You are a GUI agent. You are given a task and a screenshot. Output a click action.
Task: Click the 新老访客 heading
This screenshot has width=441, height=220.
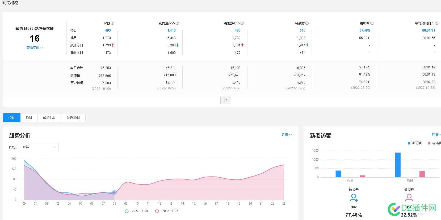click(321, 135)
